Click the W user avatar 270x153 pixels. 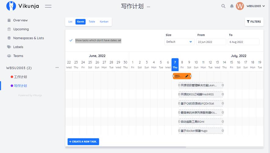click(240, 6)
